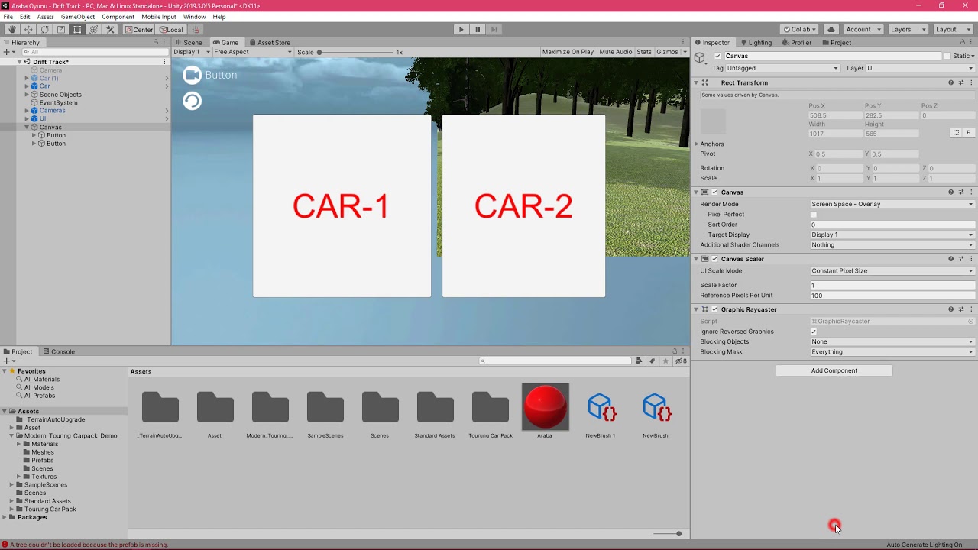Open Render Mode dropdown

coord(892,204)
